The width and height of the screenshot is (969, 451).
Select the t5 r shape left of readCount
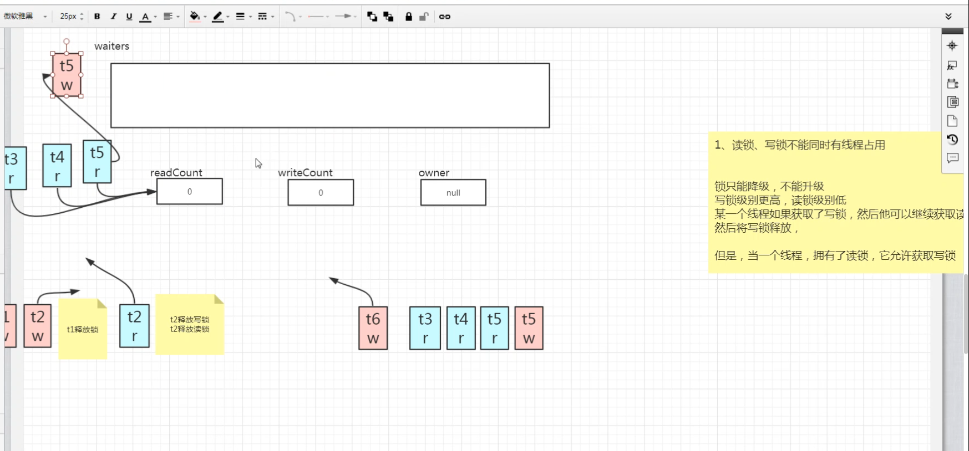tap(97, 162)
